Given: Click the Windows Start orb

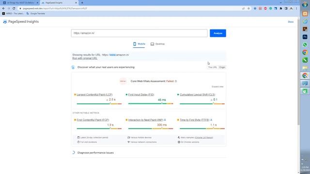Looking at the screenshot, I should 305,5.
